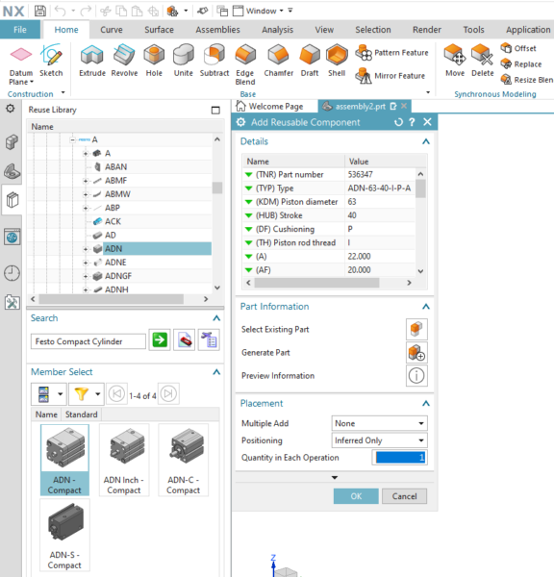Select the Datum Plane tool
554x577 pixels.
(21, 64)
